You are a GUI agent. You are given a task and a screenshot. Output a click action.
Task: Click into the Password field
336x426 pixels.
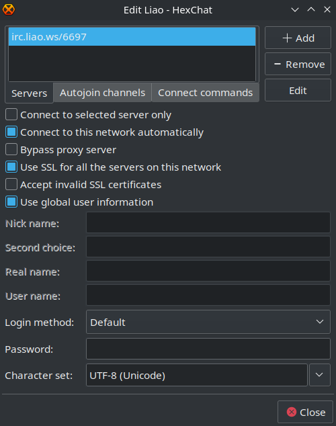tap(208, 349)
